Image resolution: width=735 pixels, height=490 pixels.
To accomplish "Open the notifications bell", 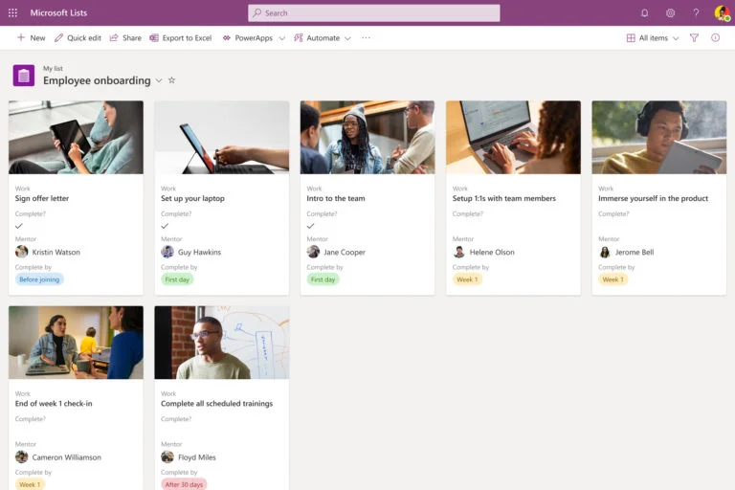I will [x=644, y=13].
